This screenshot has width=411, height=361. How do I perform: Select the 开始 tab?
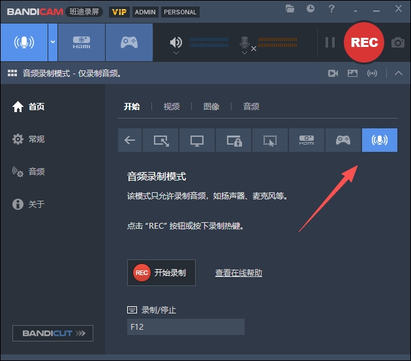[132, 107]
